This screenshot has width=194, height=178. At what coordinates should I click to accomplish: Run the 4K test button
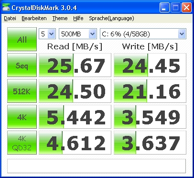[22, 117]
